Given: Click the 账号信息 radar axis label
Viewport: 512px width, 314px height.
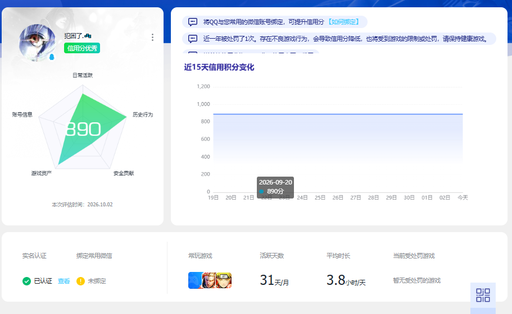Looking at the screenshot, I should [x=22, y=114].
